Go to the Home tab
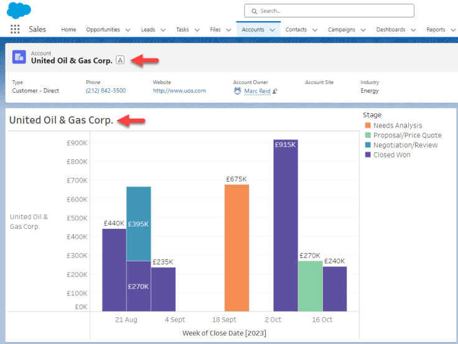458x344 pixels. (x=68, y=30)
